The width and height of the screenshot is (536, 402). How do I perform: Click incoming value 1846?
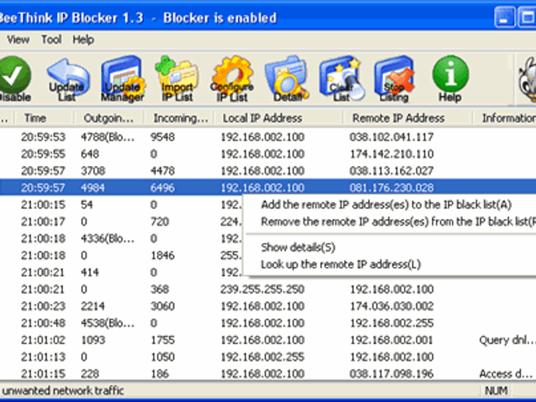[x=162, y=255]
